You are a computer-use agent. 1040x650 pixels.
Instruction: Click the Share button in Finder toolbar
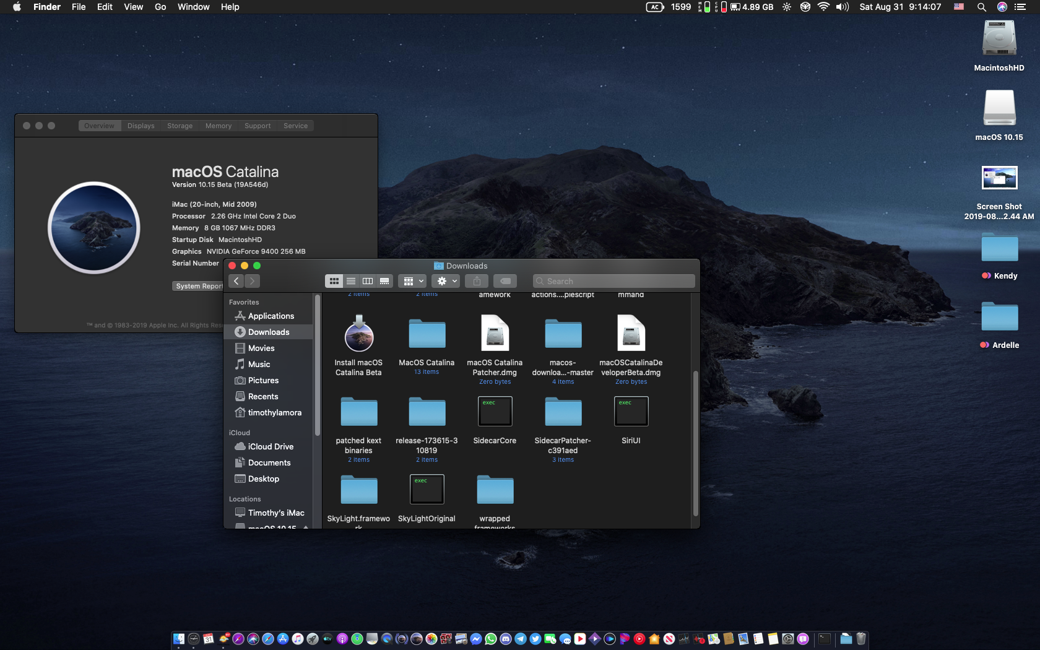tap(477, 281)
